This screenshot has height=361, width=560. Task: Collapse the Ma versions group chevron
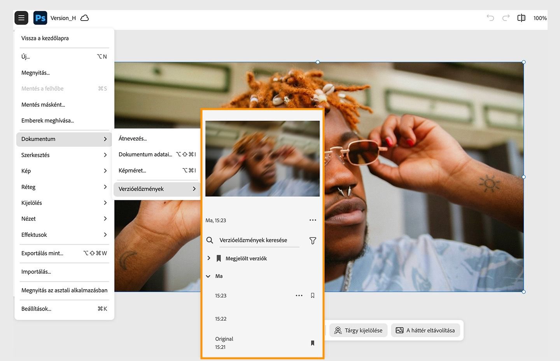click(208, 276)
